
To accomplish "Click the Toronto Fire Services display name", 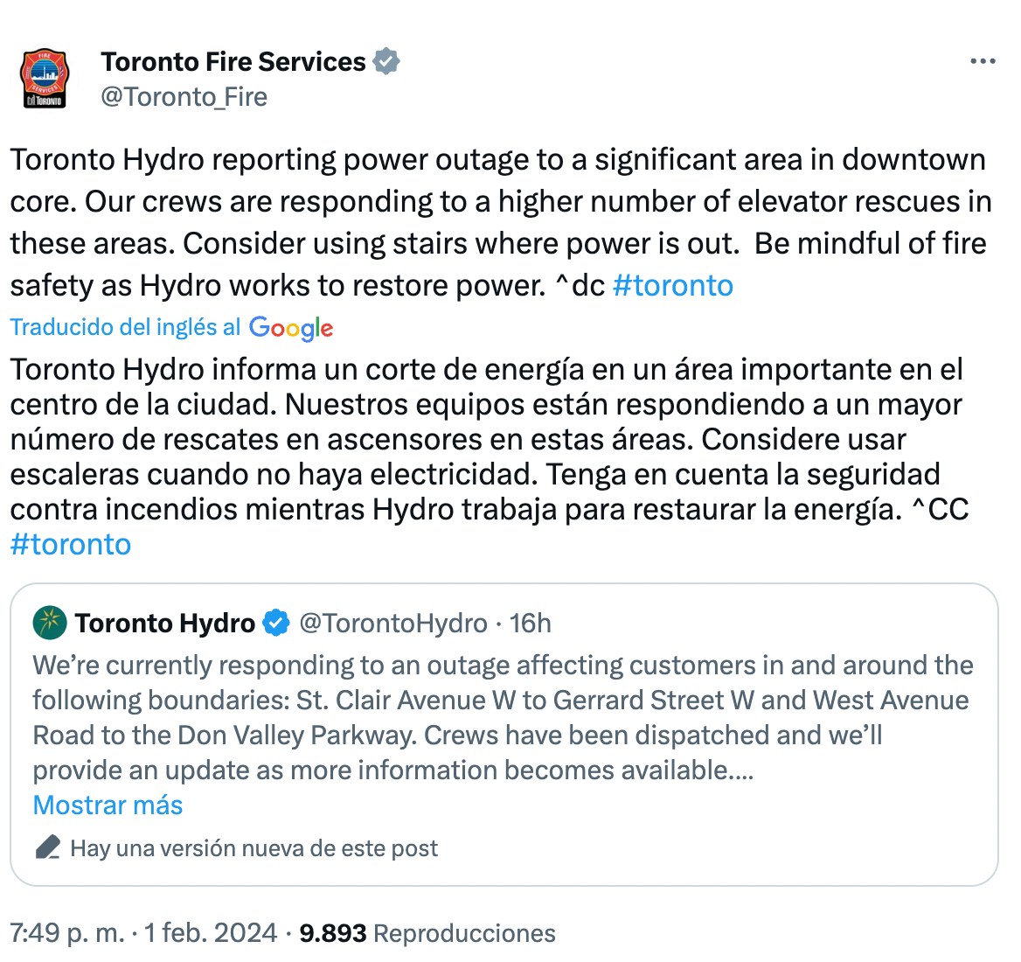I will [233, 62].
